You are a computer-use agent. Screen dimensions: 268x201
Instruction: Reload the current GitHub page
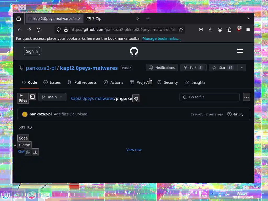tap(38, 30)
